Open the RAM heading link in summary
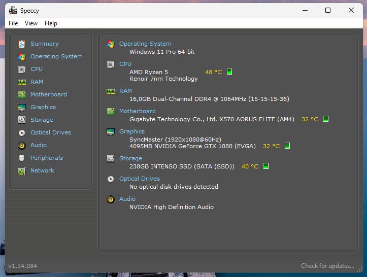367x277 pixels. pyautogui.click(x=125, y=91)
